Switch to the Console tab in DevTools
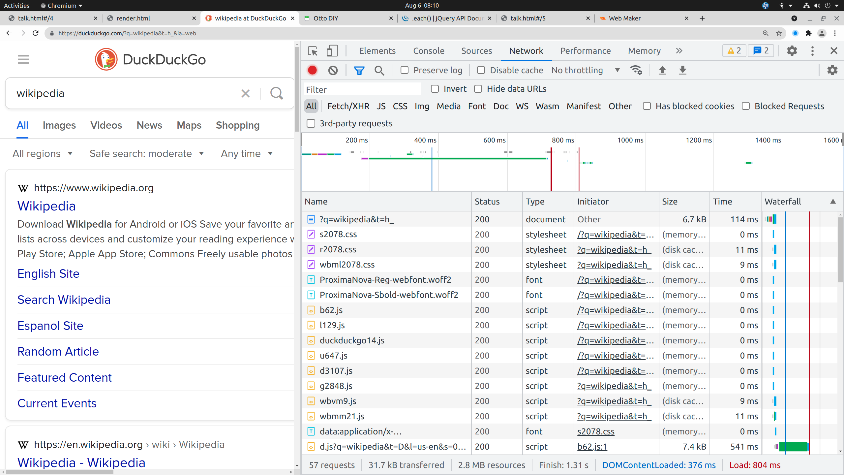 click(429, 51)
